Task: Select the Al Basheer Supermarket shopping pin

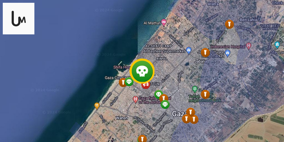Action: coord(189,50)
